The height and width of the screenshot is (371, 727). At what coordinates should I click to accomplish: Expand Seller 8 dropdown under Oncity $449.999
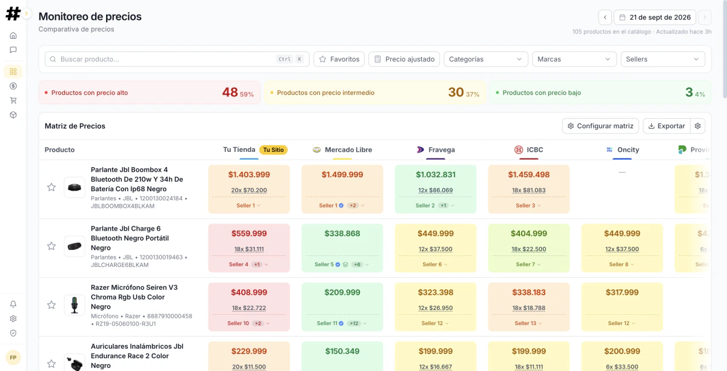[x=622, y=264]
